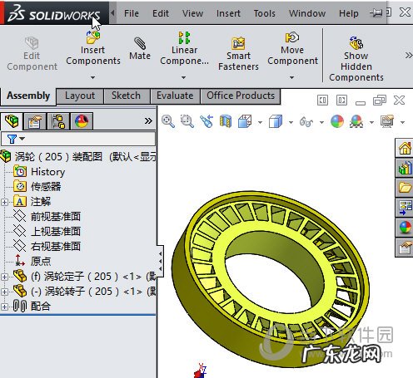The image size is (413, 378).
Task: Switch to the Office Products tab
Action: coord(241,96)
